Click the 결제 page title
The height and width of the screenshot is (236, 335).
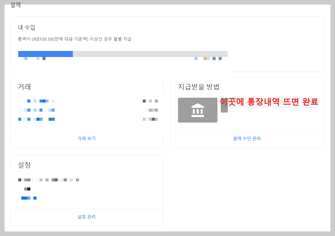pos(15,5)
